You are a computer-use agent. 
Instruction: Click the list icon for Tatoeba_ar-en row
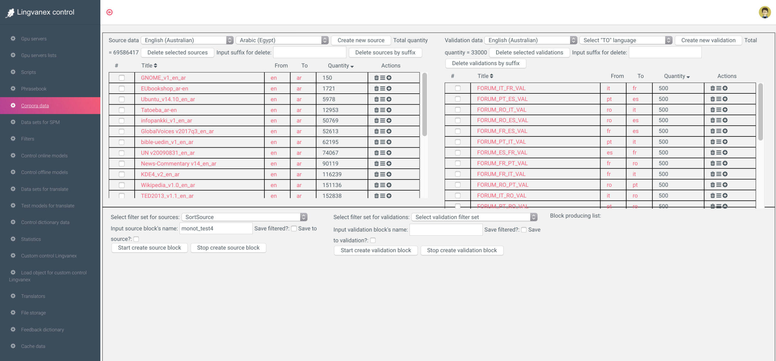point(383,110)
